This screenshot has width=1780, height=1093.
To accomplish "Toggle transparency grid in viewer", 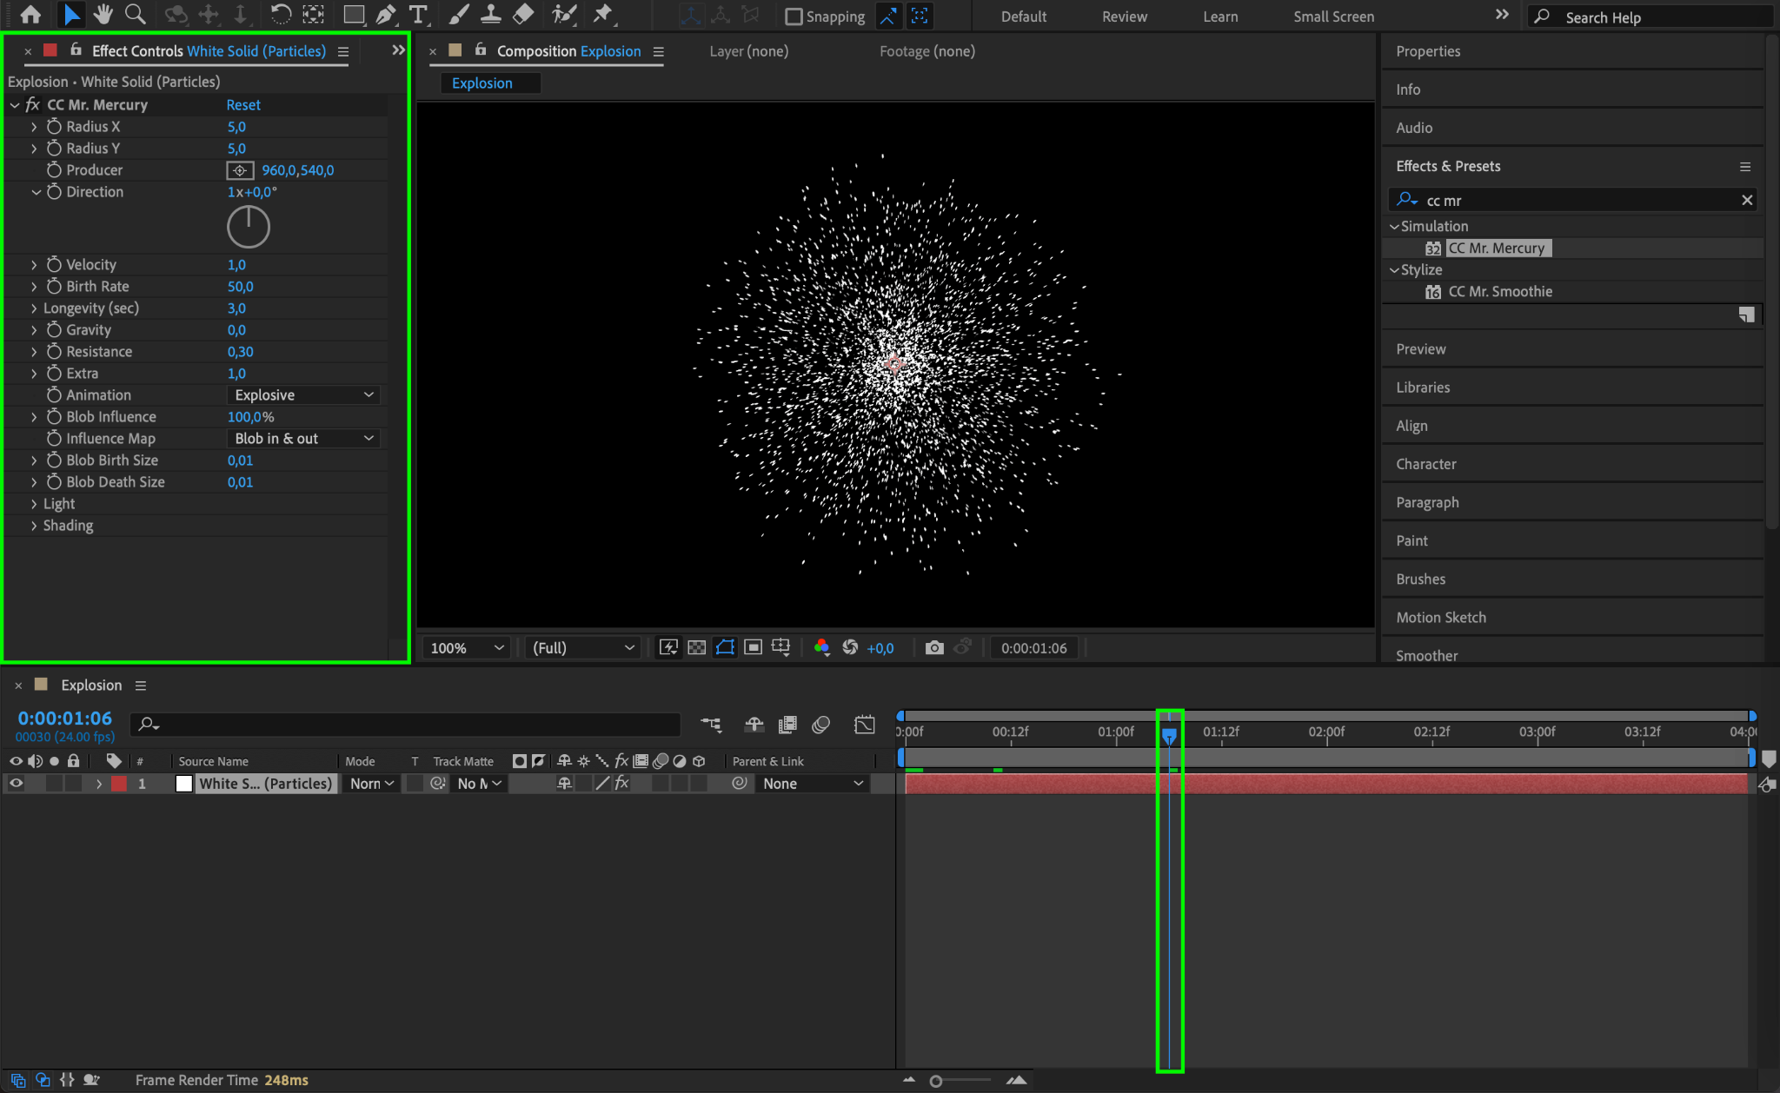I will [x=697, y=647].
